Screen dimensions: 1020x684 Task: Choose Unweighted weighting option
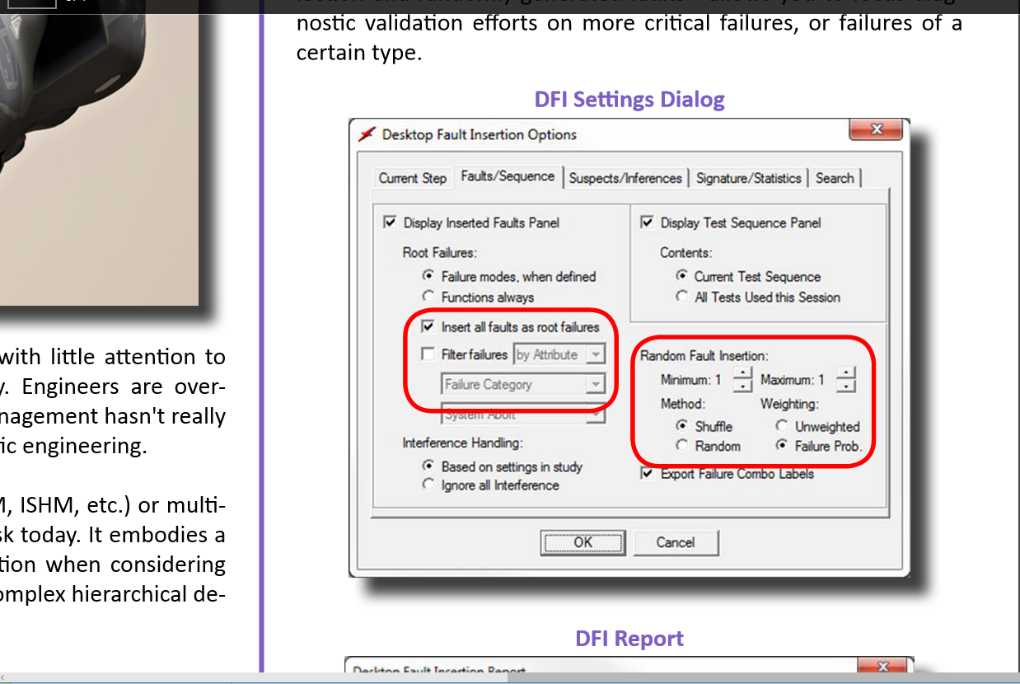tap(781, 426)
